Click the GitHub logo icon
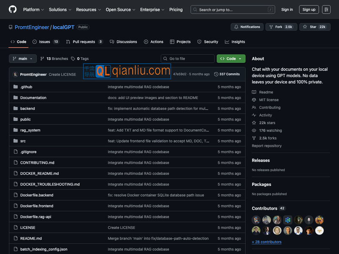 click(13, 9)
